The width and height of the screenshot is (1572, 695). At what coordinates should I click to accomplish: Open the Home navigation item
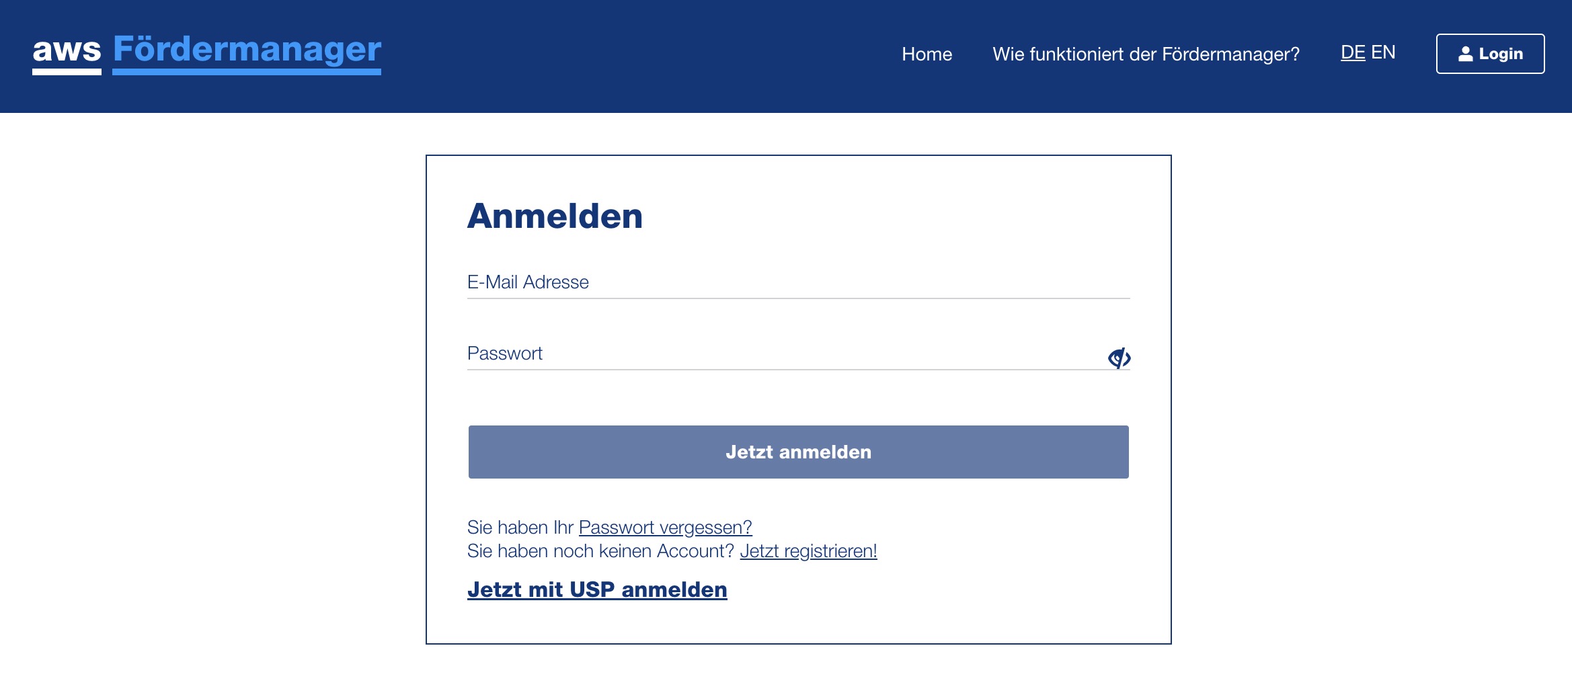point(927,54)
